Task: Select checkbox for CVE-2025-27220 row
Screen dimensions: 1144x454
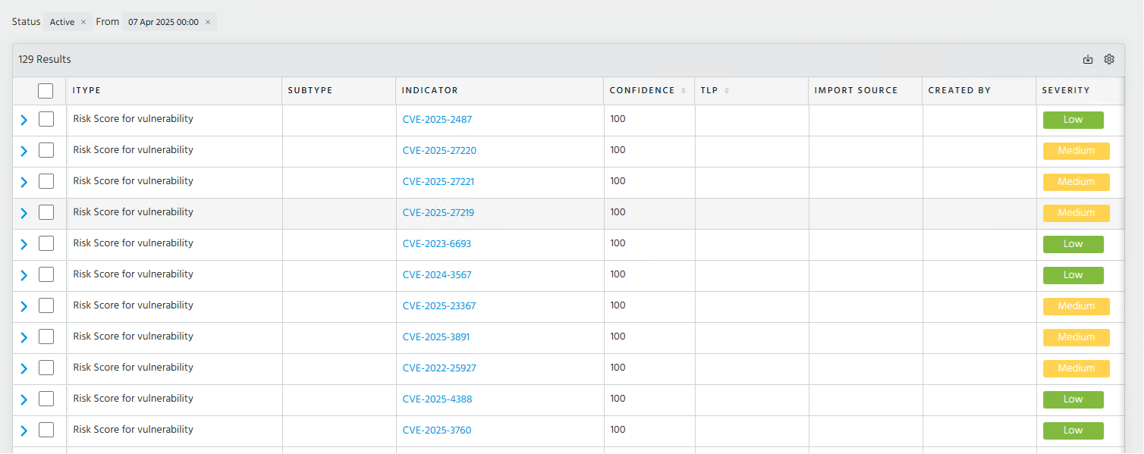Action: point(46,150)
